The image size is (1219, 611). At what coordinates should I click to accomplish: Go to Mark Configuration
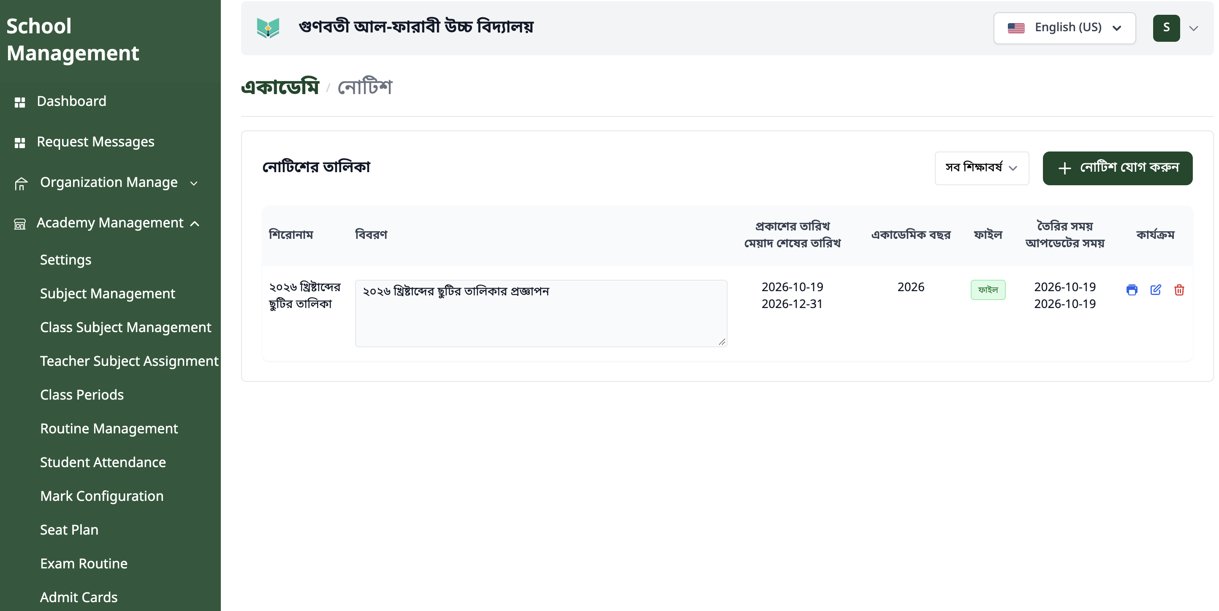tap(102, 496)
